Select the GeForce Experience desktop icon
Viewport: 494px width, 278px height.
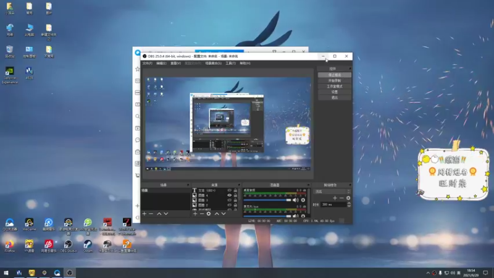tap(9, 75)
